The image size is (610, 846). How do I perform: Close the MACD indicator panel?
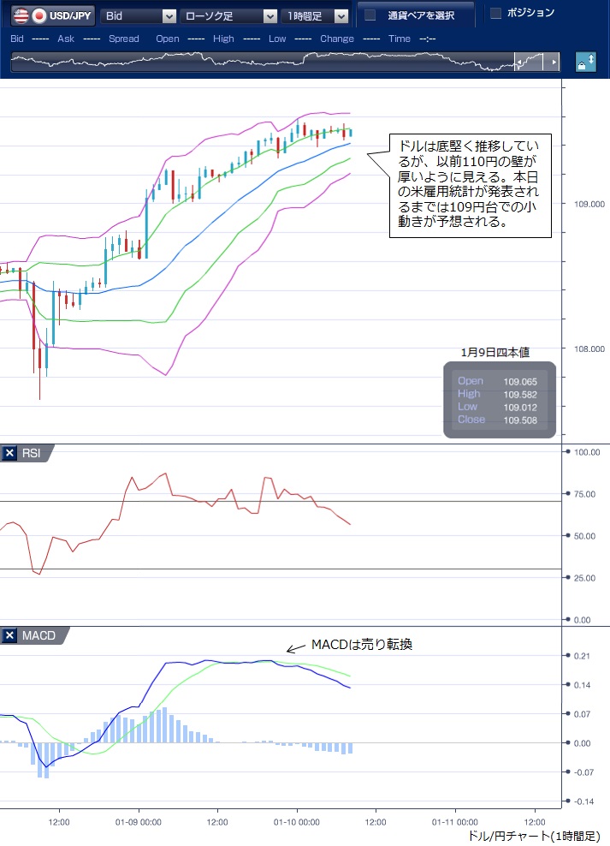[9, 635]
